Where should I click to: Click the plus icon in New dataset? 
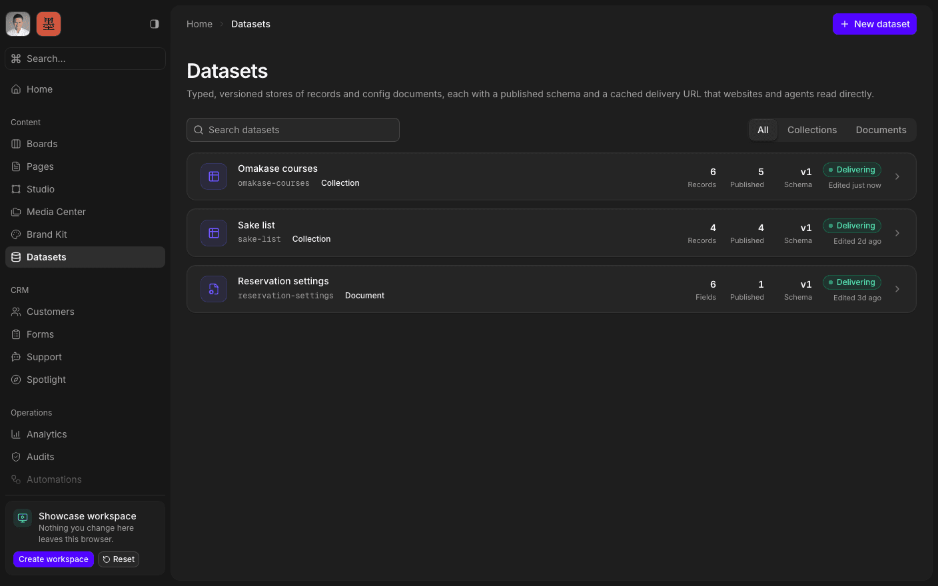point(845,24)
